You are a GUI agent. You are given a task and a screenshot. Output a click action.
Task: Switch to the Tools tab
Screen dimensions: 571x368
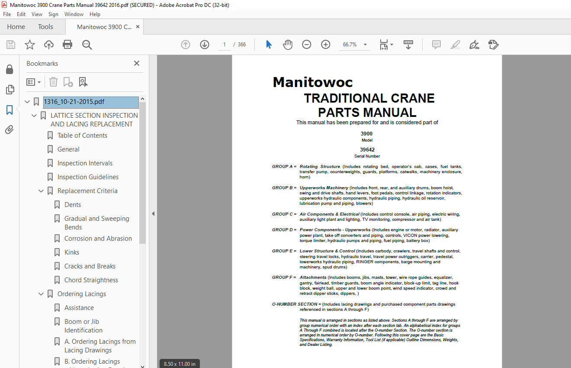[x=45, y=27]
